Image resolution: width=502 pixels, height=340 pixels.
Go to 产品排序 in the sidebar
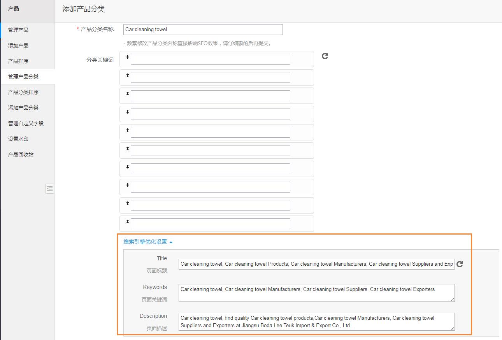[x=18, y=61]
